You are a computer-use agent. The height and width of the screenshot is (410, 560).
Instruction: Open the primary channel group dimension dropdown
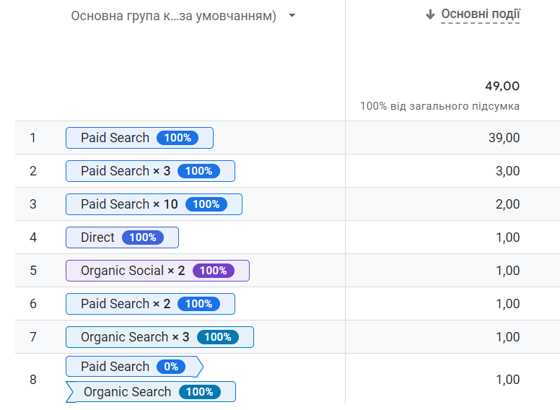click(292, 16)
